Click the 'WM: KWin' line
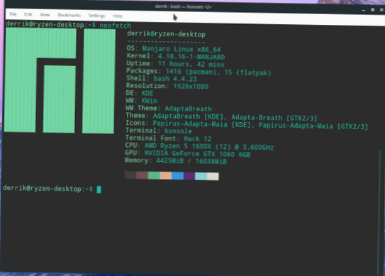The height and width of the screenshot is (276, 385). pyautogui.click(x=141, y=101)
